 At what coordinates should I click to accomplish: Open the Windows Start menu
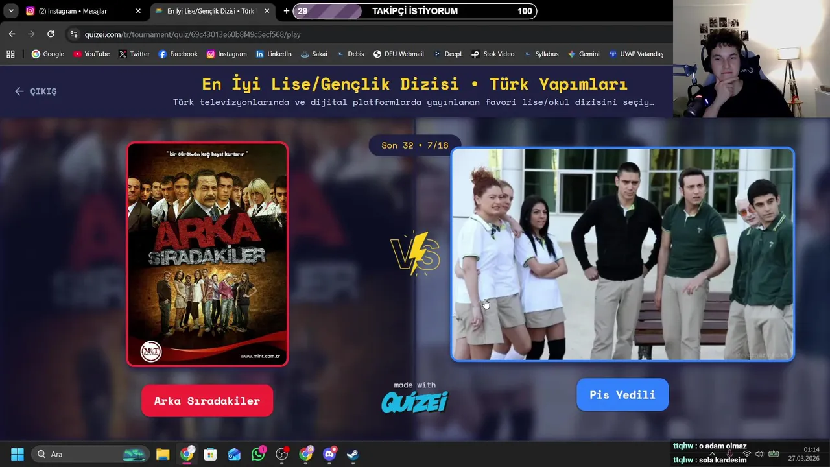[18, 454]
